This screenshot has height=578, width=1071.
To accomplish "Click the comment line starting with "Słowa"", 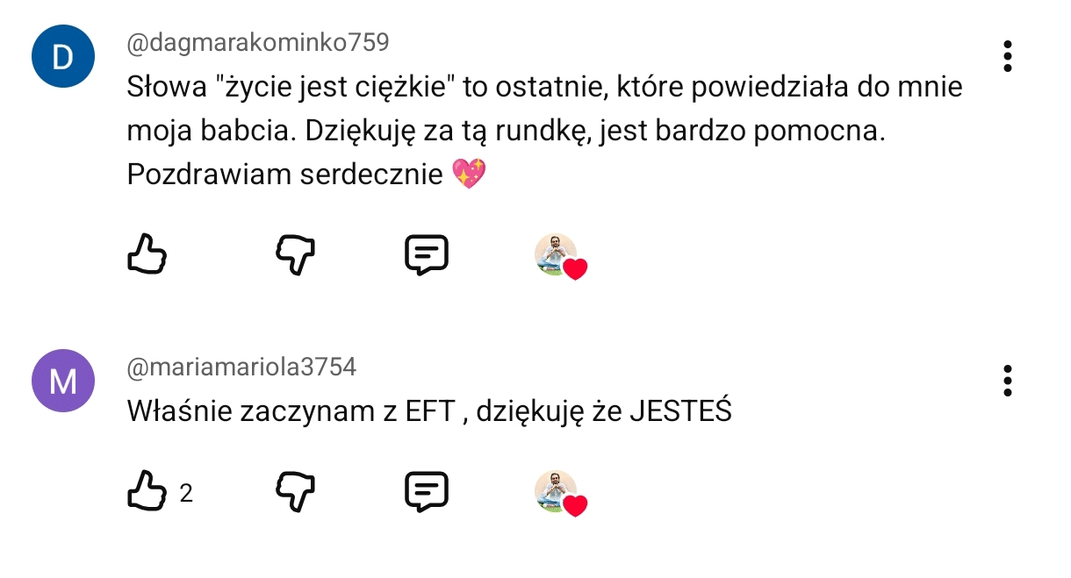I will click(x=544, y=88).
